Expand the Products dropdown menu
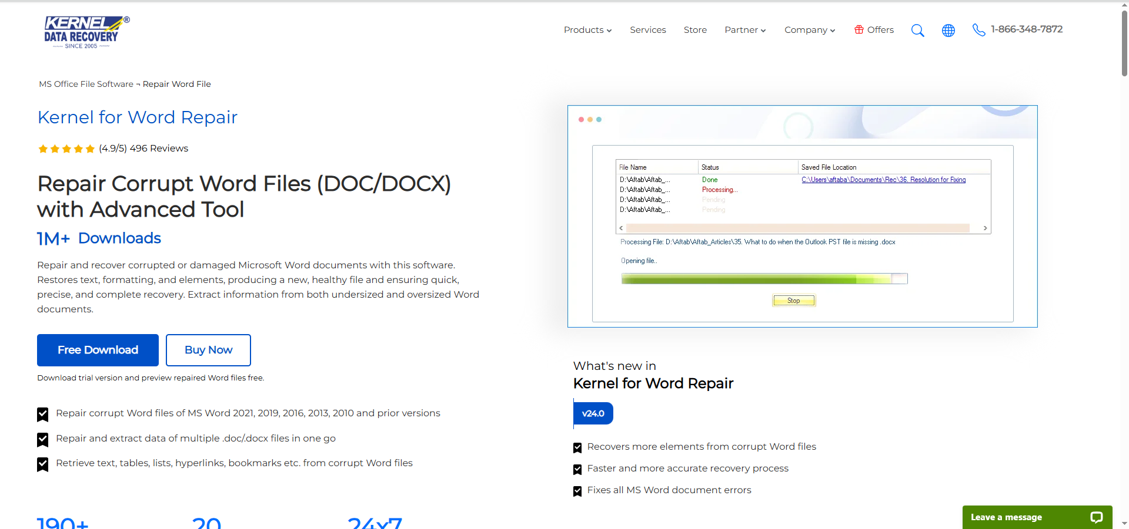Image resolution: width=1129 pixels, height=529 pixels. click(587, 30)
